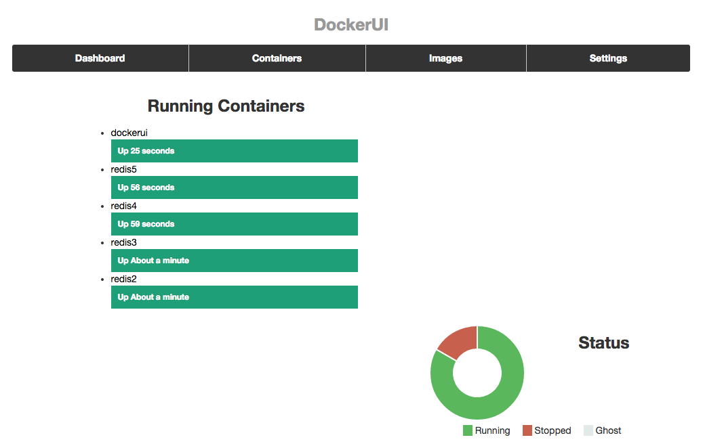Click the red Stopped donut segment
The height and width of the screenshot is (446, 703).
tap(460, 342)
